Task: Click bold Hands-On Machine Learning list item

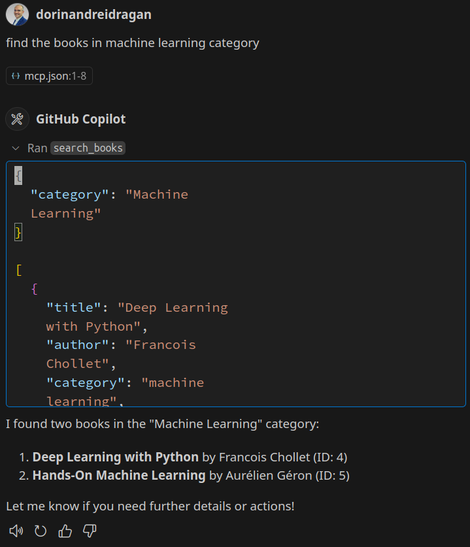Action: click(x=119, y=475)
